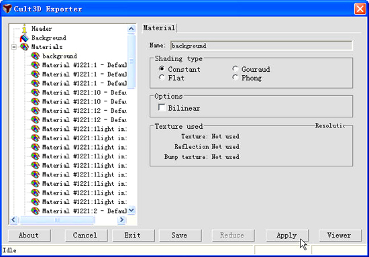
Task: Click the Name field containing background
Action: (261, 46)
